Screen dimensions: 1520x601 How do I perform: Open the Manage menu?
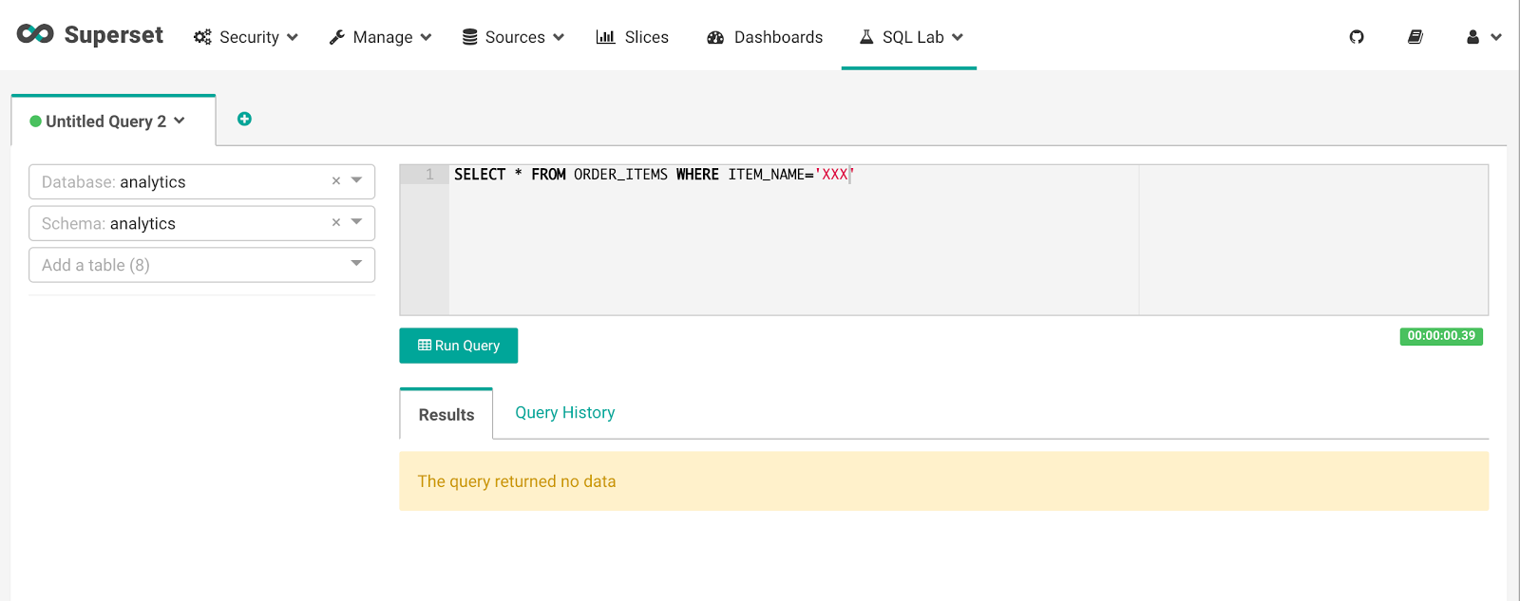click(380, 37)
